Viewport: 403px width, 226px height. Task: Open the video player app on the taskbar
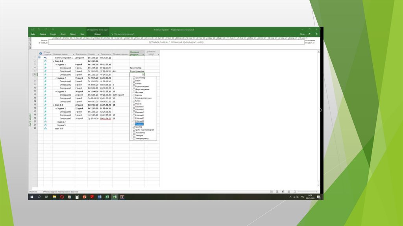(x=122, y=197)
